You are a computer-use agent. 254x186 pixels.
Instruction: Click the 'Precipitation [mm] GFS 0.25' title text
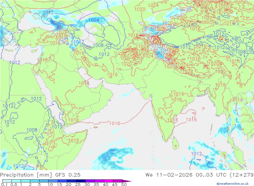click(40, 175)
